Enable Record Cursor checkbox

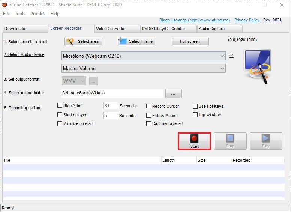coord(148,106)
